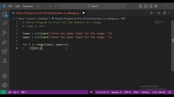Click the ports forwarded indicator showing 0

click(24, 92)
